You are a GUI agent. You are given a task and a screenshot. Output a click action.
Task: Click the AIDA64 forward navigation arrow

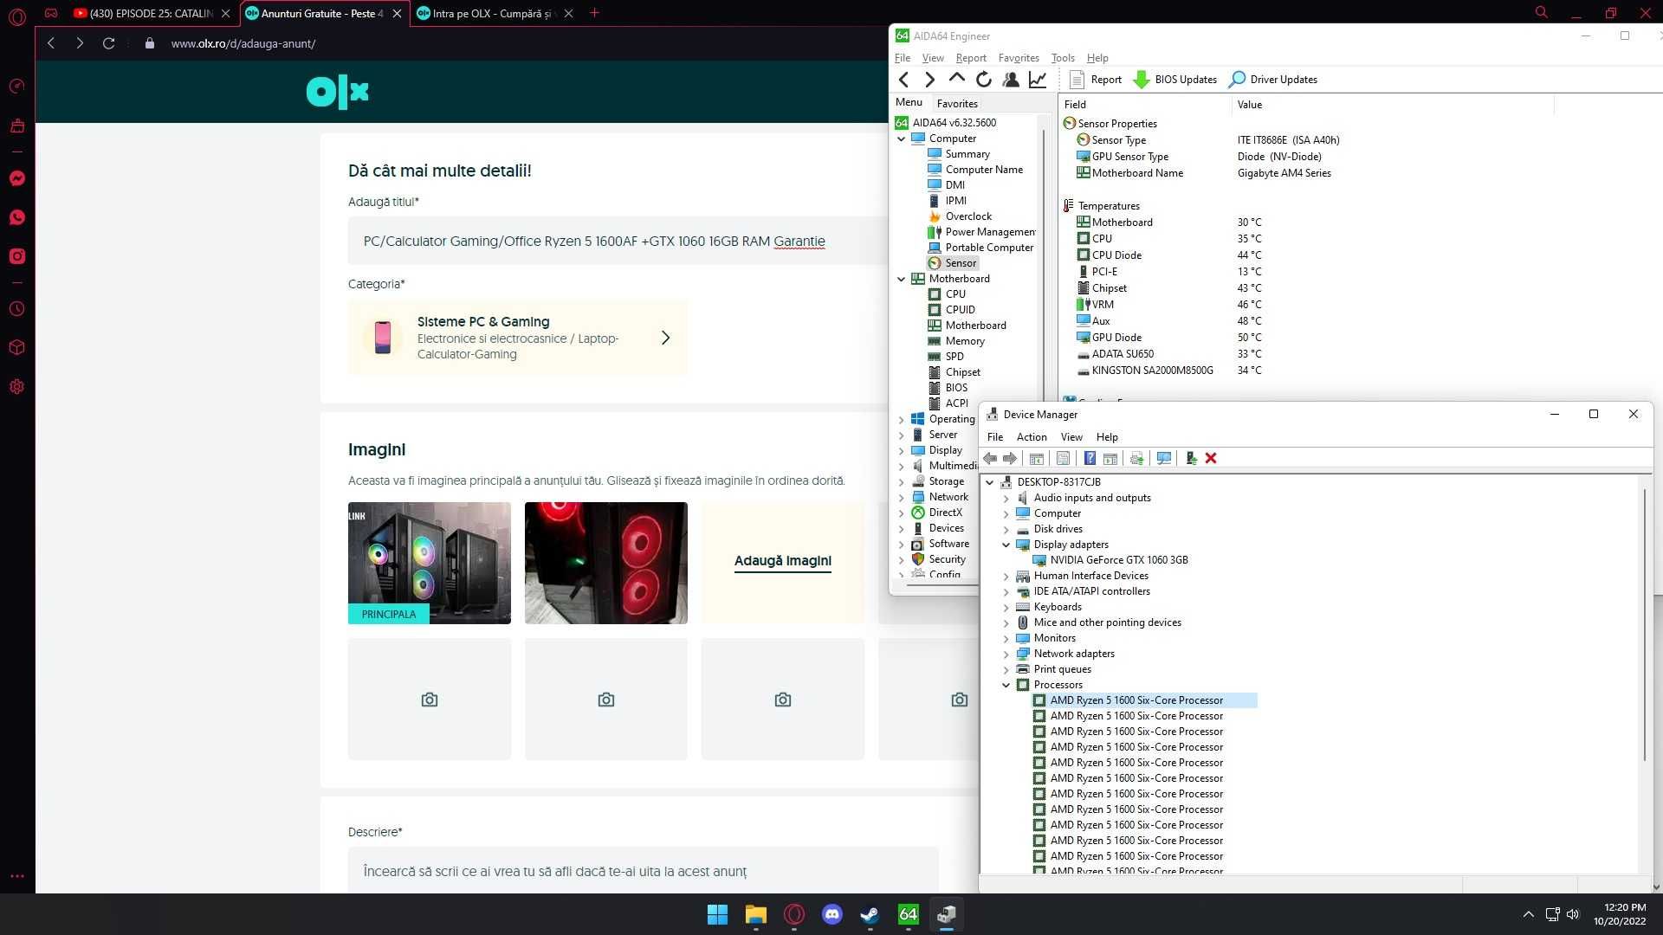(929, 80)
